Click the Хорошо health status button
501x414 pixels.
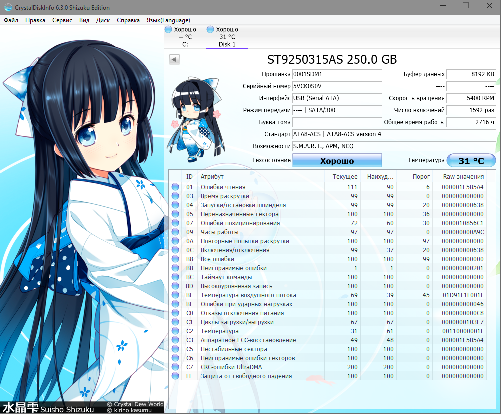[x=337, y=161]
